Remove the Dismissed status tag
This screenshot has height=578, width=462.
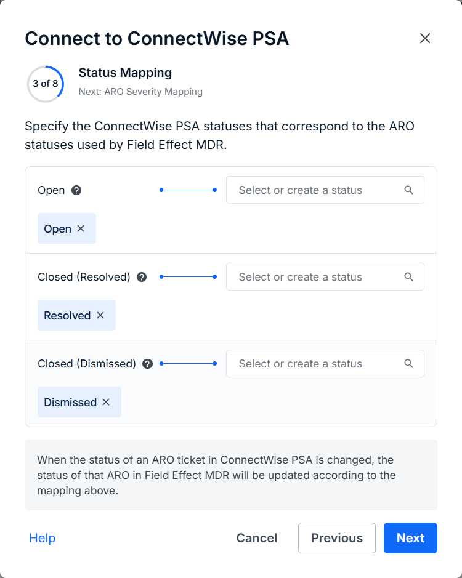pos(106,403)
